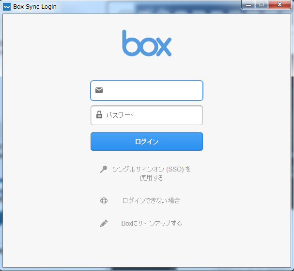
Task: Minimize the Box Sync Login window
Action: pos(248,5)
